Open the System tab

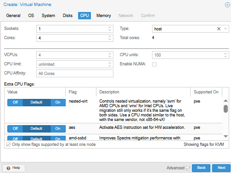pos(48,16)
